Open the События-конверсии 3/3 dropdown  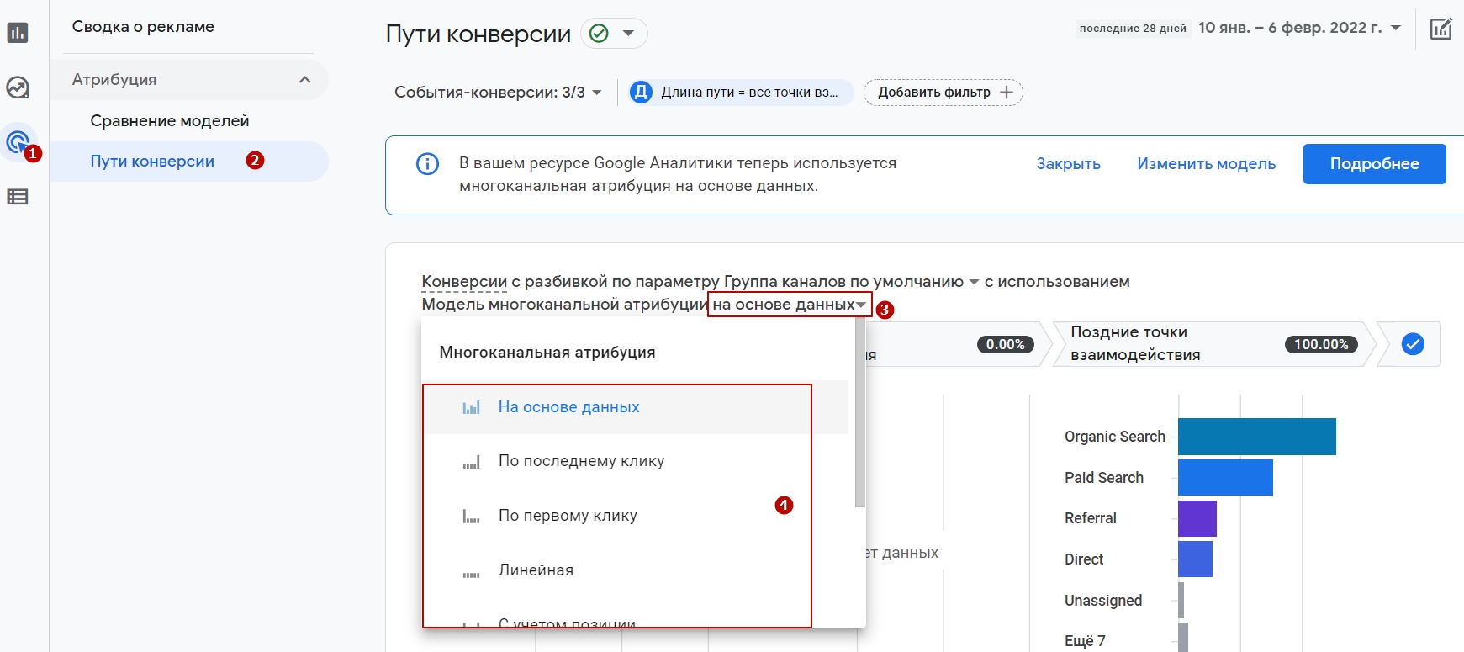(x=498, y=93)
